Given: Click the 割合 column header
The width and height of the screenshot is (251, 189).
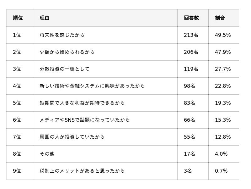Looking at the screenshot, I should click(220, 18).
